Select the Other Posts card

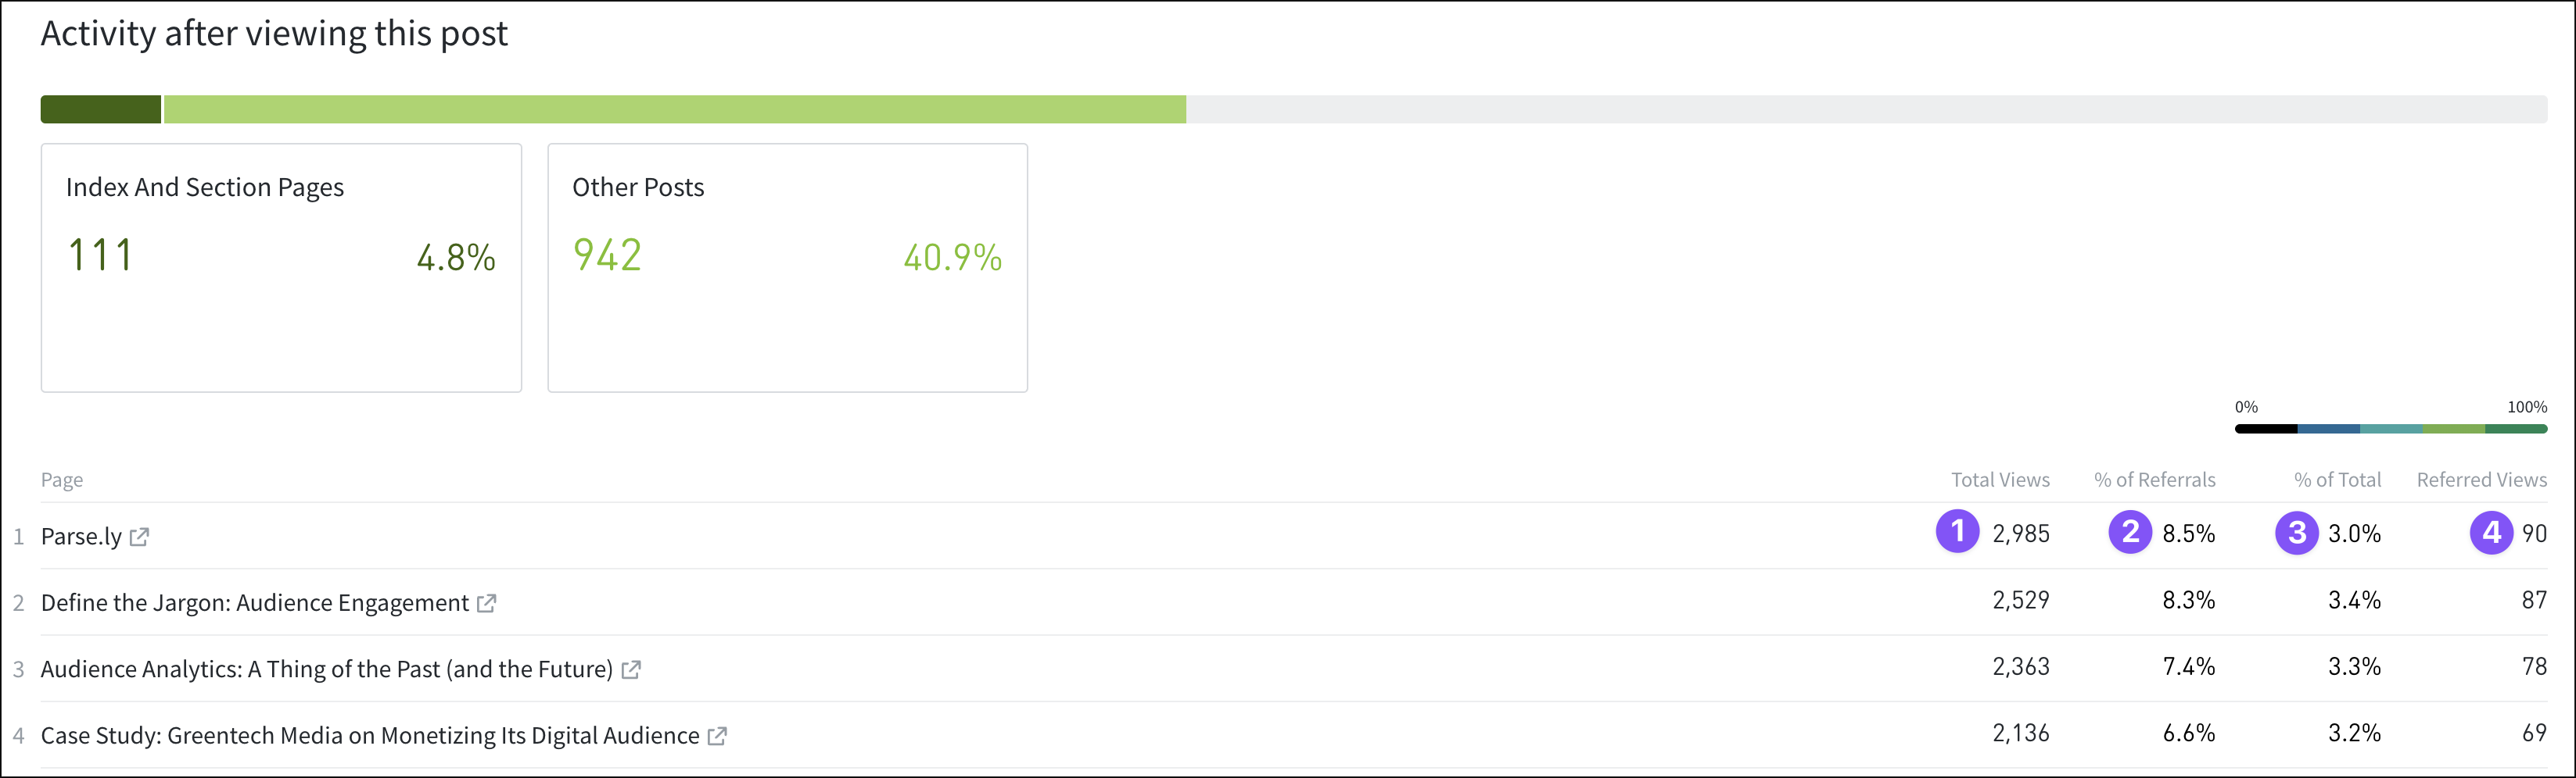[787, 268]
